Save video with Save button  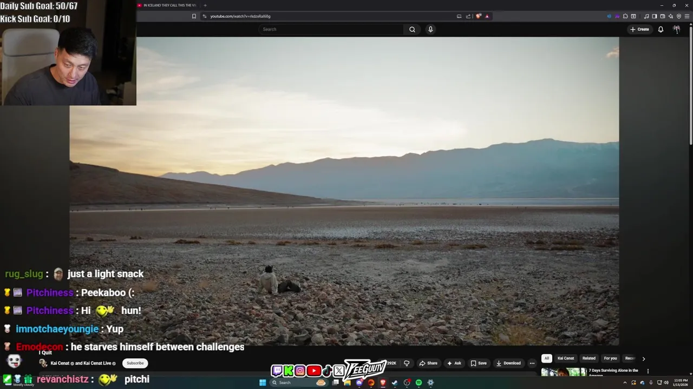pos(479,363)
